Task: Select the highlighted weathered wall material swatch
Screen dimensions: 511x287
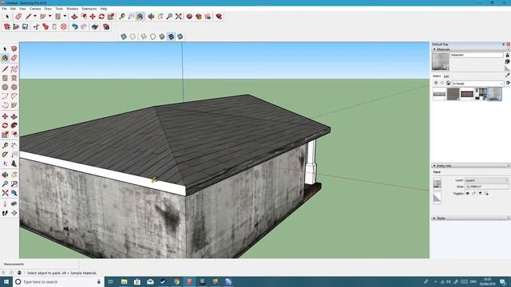Action: click(494, 94)
